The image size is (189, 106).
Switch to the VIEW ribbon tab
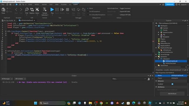pyautogui.click(x=57, y=4)
